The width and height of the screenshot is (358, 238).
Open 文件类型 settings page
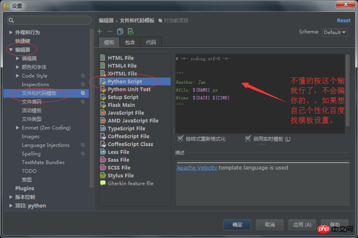[32, 119]
